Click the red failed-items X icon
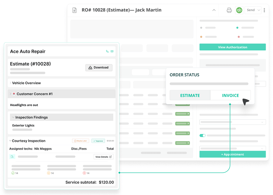The image size is (273, 195). [x=84, y=173]
